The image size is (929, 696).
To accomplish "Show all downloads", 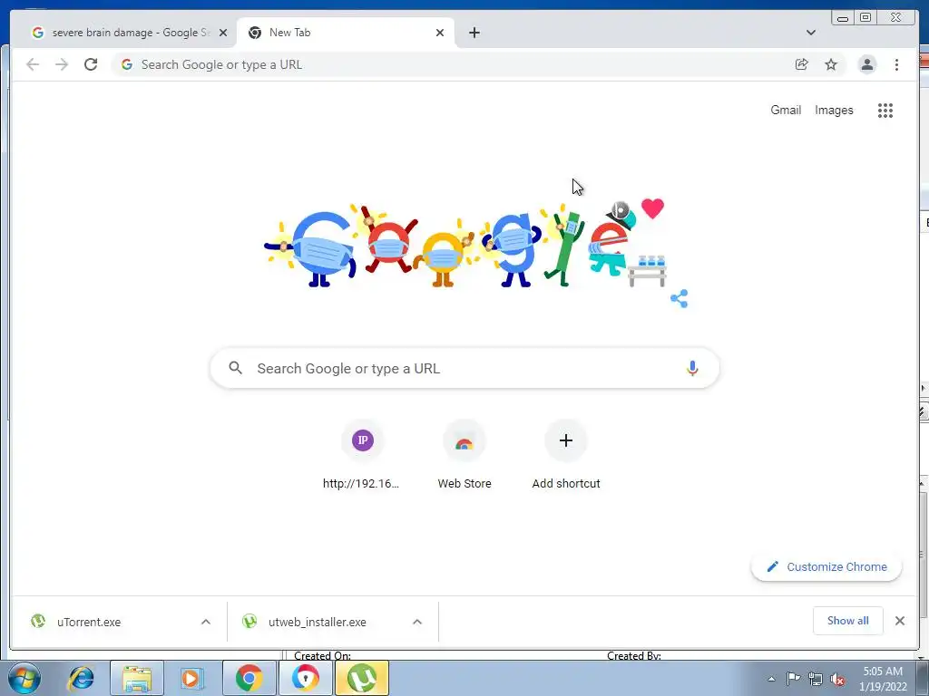I will 848,620.
